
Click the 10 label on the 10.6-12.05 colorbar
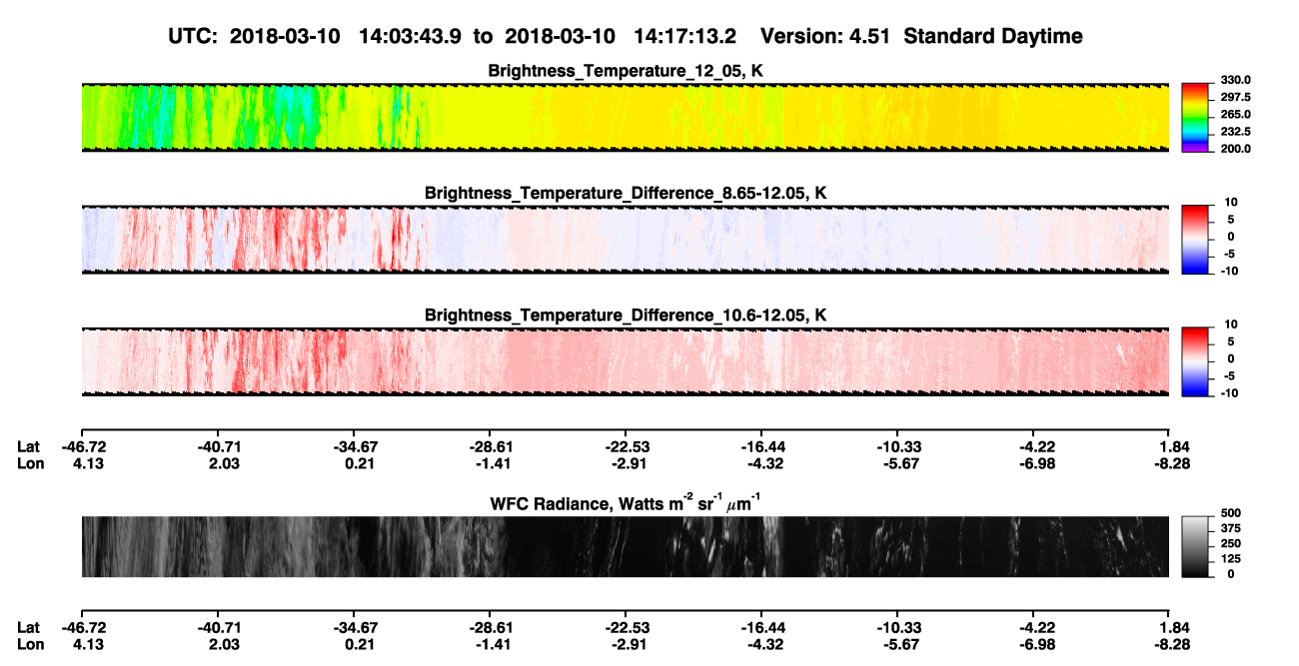pos(1230,325)
